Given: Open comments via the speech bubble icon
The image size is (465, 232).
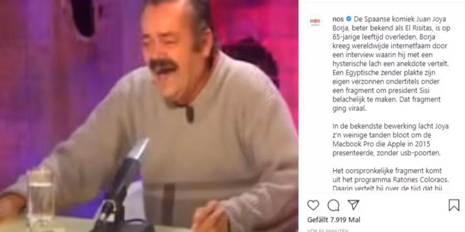Looking at the screenshot, I should coord(333,205).
